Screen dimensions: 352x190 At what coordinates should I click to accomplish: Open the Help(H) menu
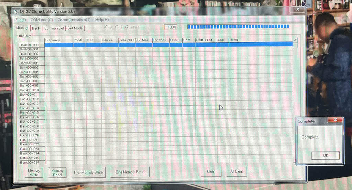coord(102,20)
